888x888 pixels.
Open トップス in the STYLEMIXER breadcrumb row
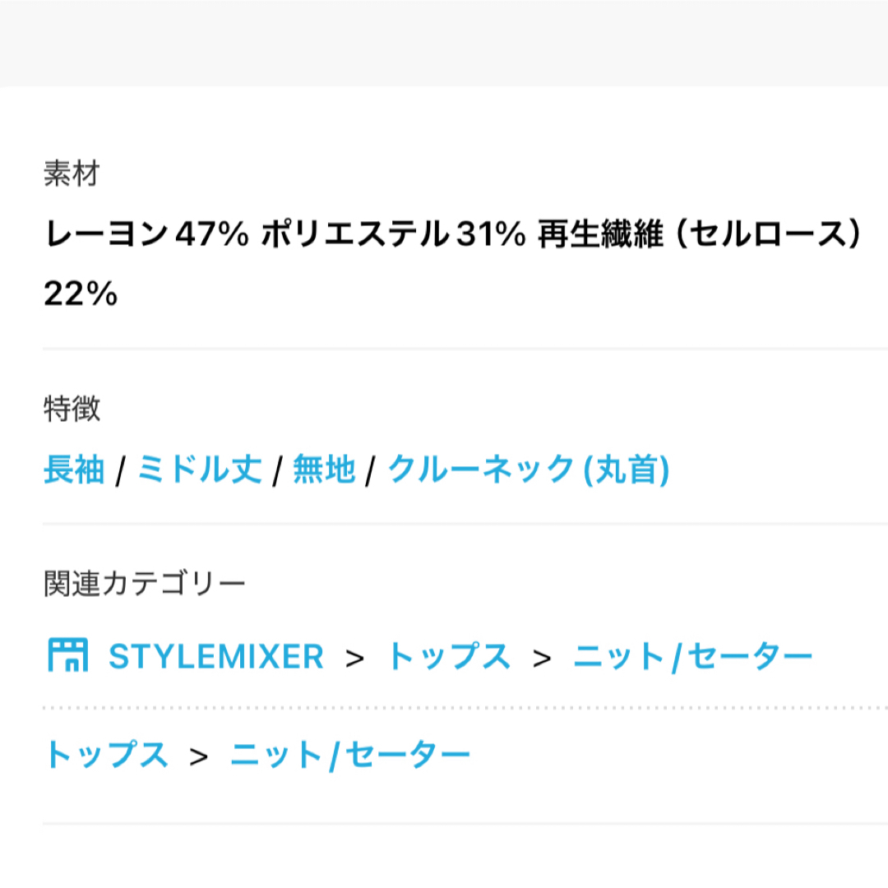(449, 656)
